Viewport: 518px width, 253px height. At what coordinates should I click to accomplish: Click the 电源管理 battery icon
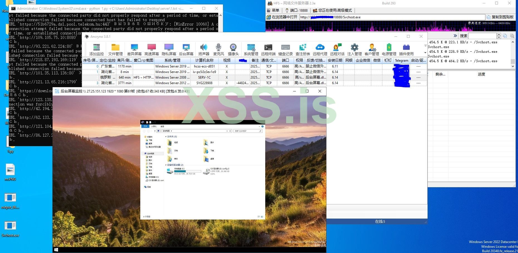(389, 49)
